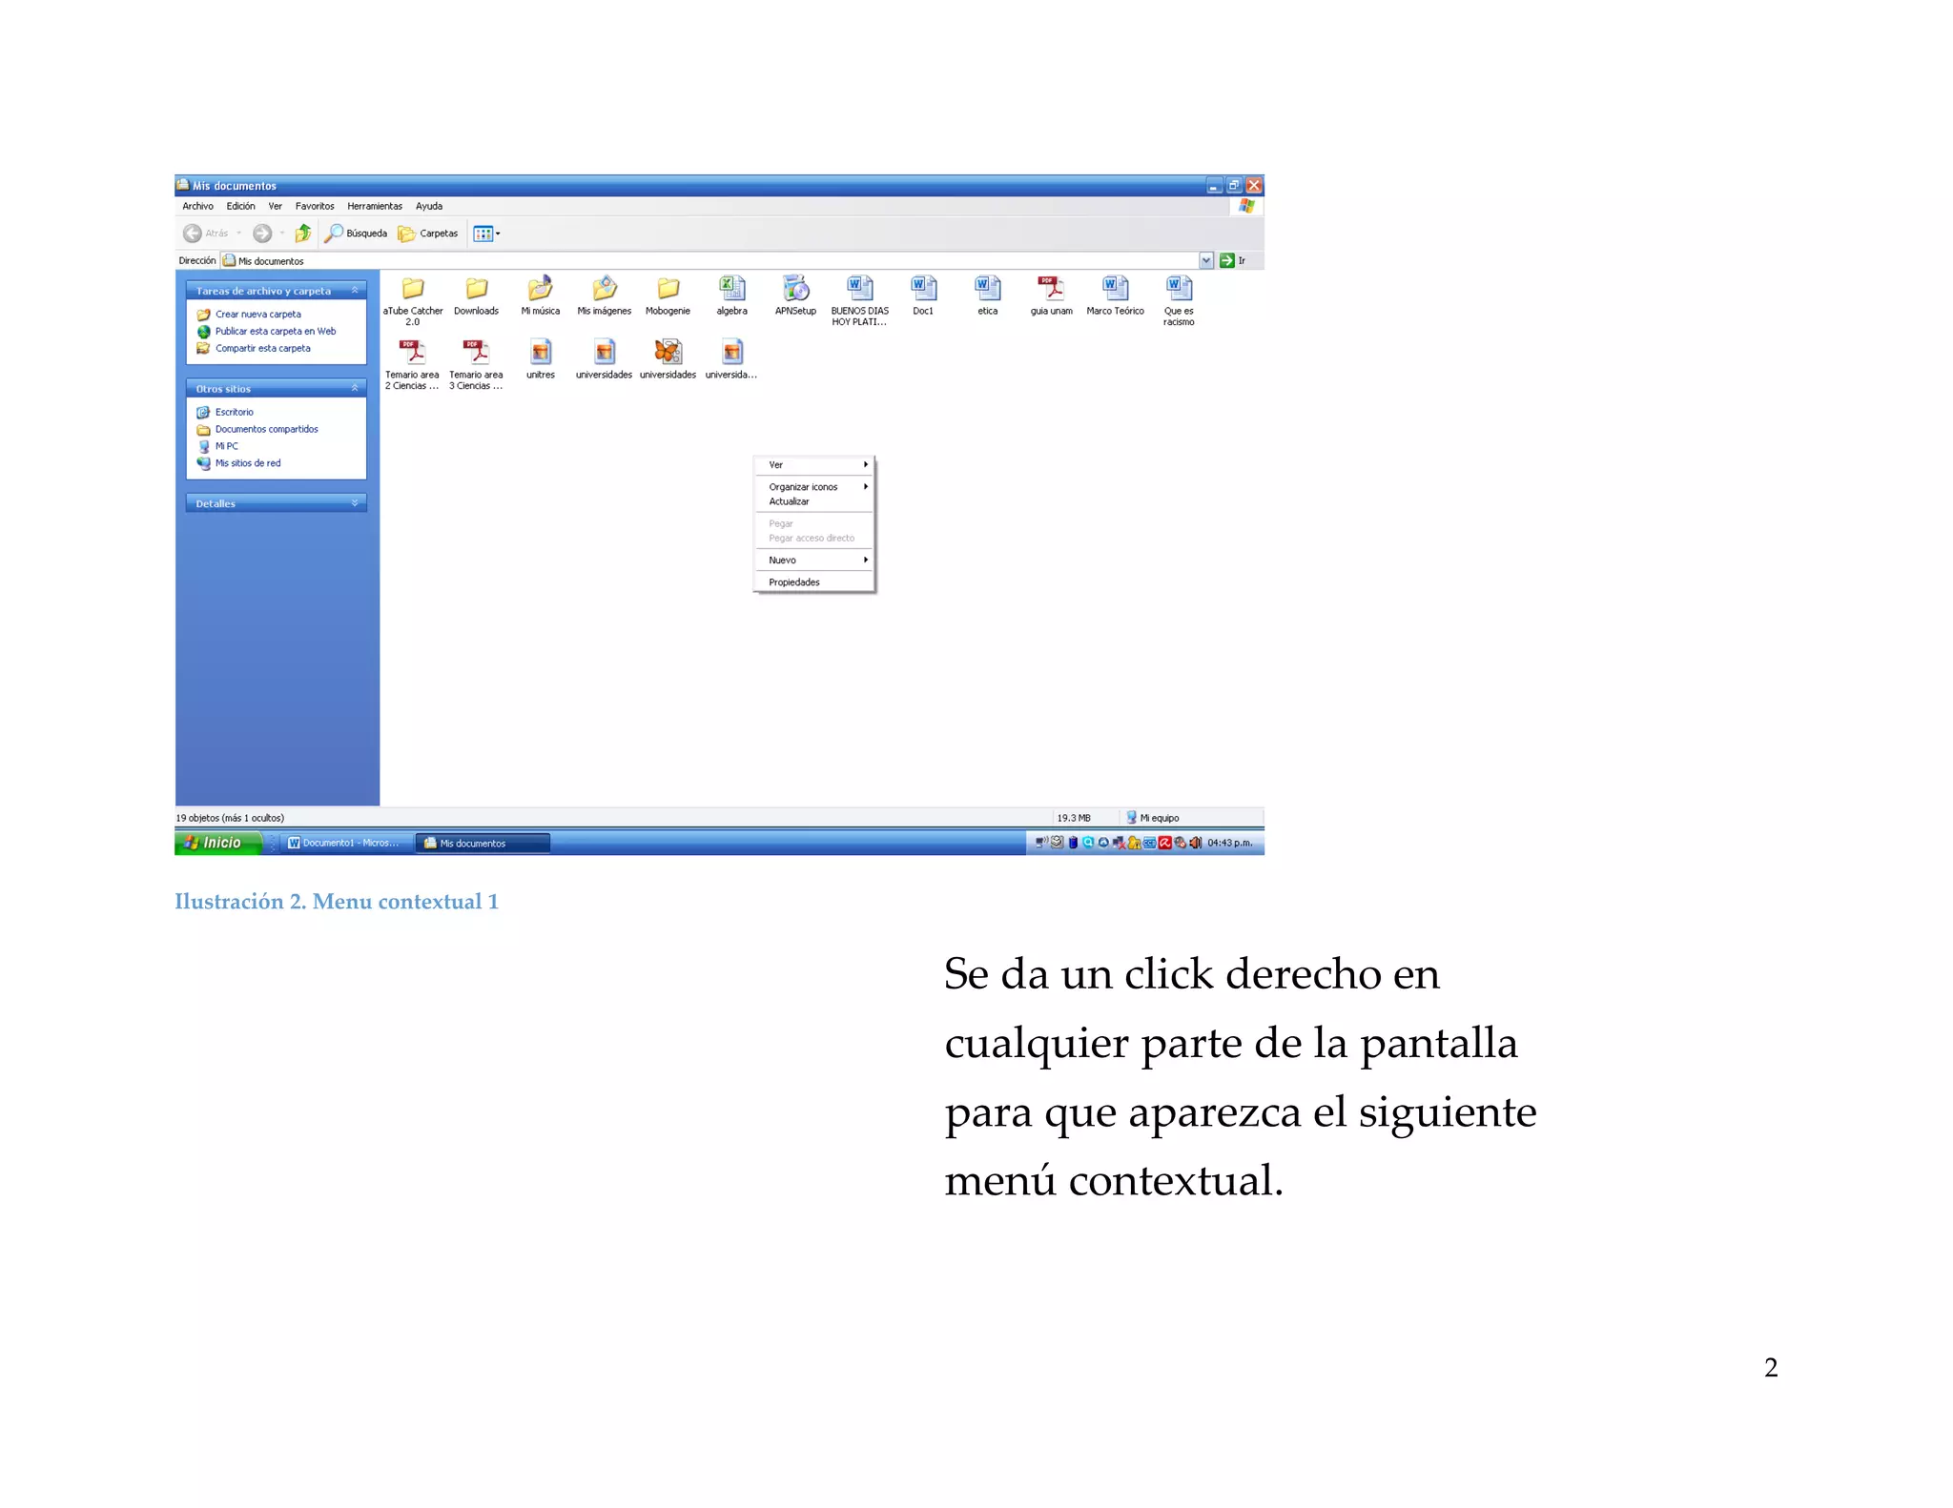Screen dimensions: 1953x1508
Task: Expand the address bar dropdown arrow
Action: click(x=1206, y=260)
